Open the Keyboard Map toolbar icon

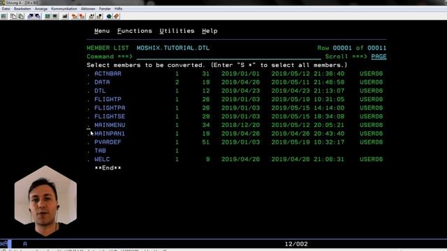tap(65, 16)
